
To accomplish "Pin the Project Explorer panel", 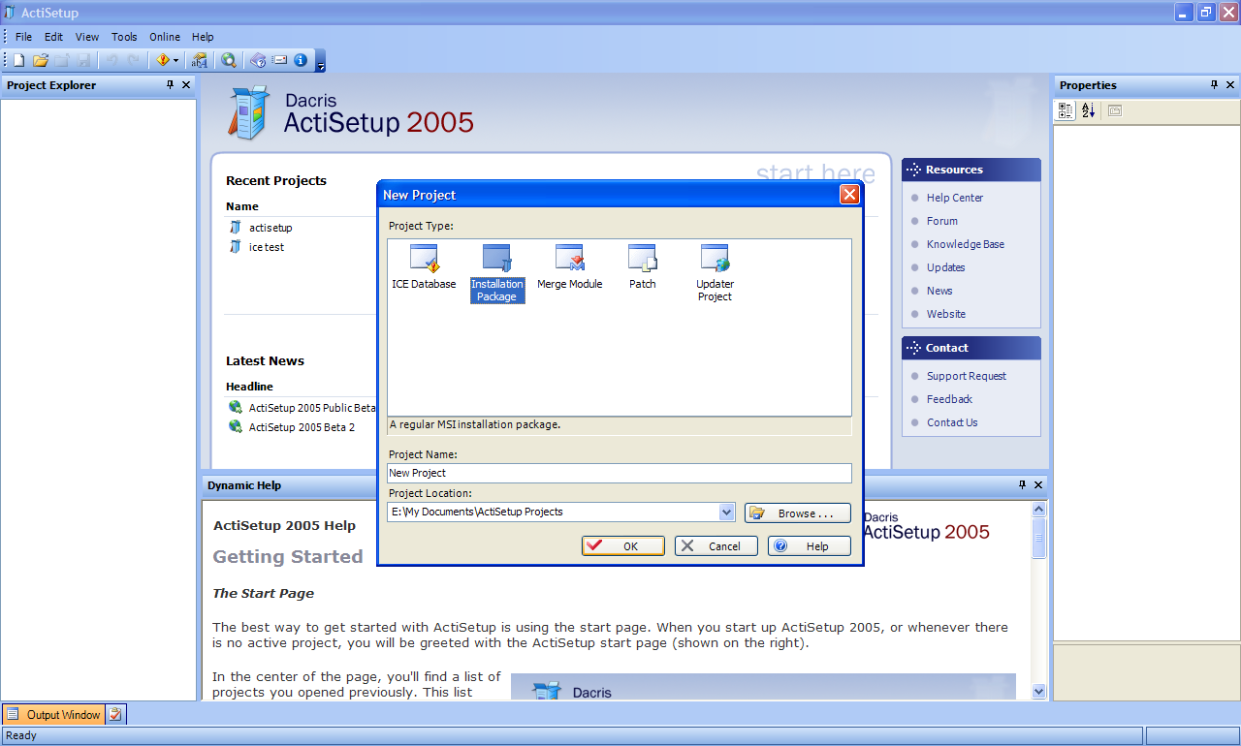I will 171,85.
